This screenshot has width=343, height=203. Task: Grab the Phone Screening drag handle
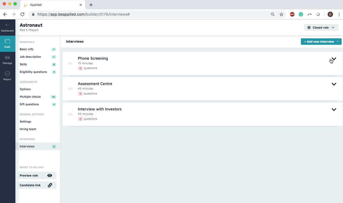point(70,63)
